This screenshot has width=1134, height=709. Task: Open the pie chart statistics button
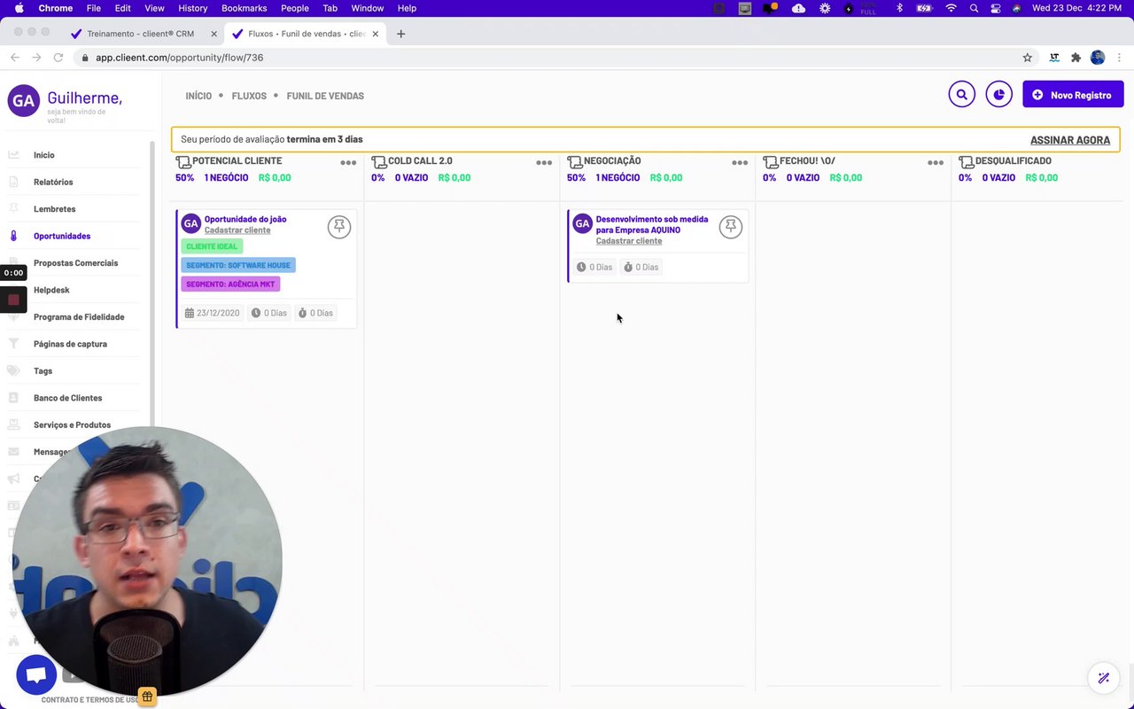(x=998, y=94)
